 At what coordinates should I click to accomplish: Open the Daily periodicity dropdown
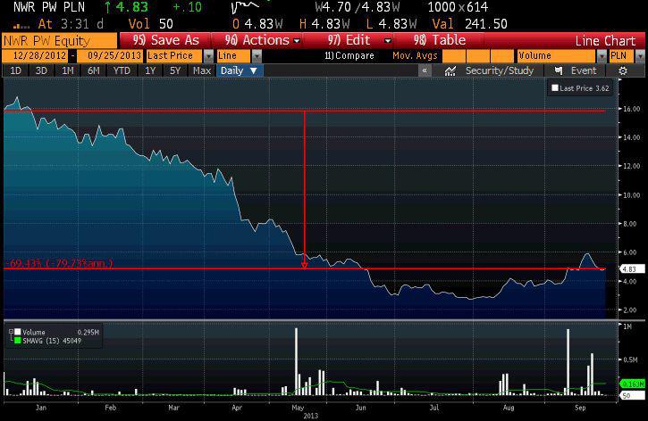pos(240,70)
